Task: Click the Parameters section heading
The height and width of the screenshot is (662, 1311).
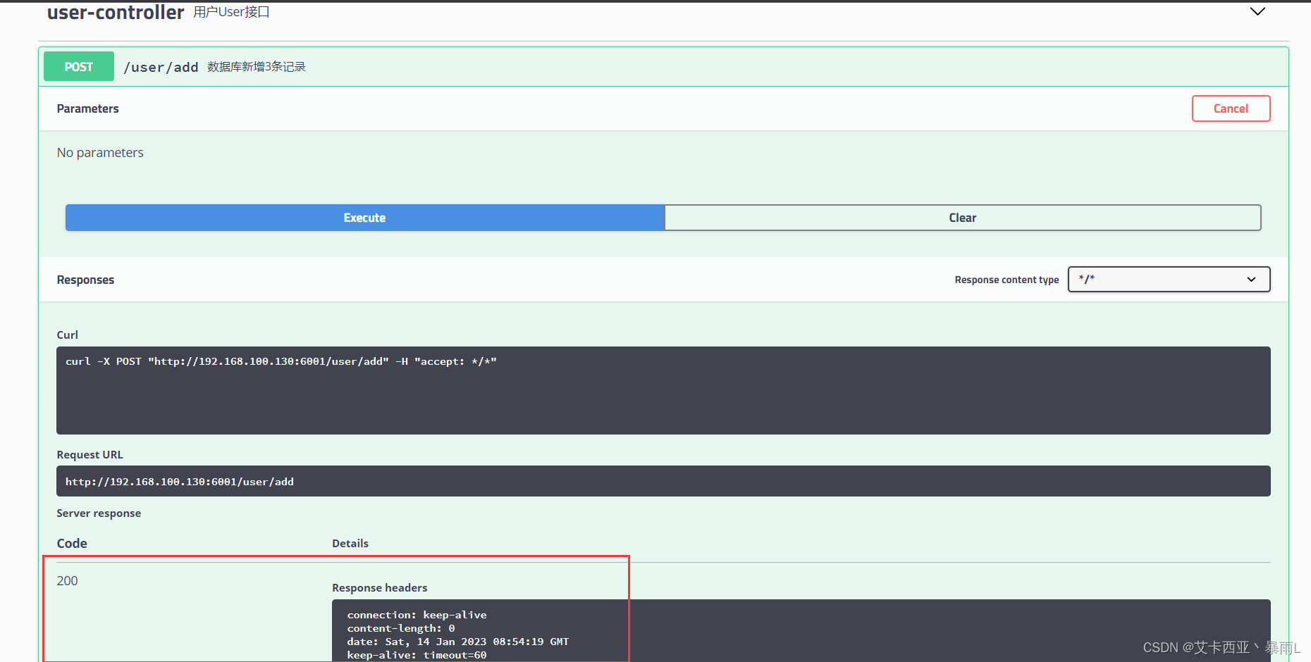Action: pos(87,108)
